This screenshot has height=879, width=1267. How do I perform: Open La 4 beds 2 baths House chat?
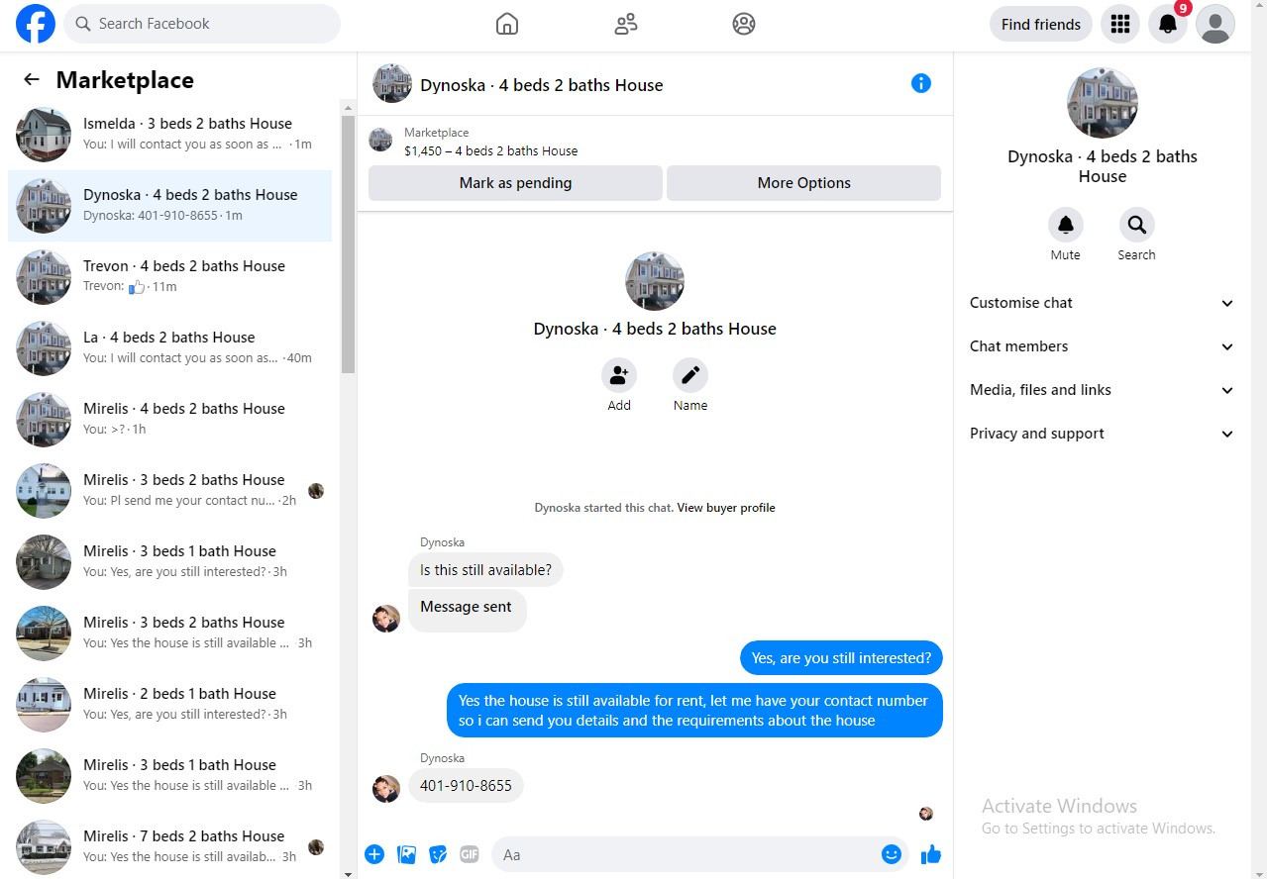(x=170, y=348)
